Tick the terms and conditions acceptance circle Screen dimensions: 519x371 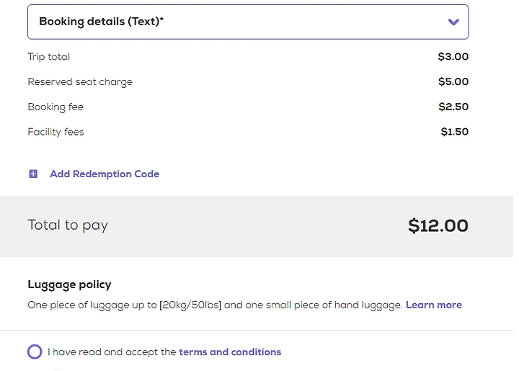coord(35,352)
